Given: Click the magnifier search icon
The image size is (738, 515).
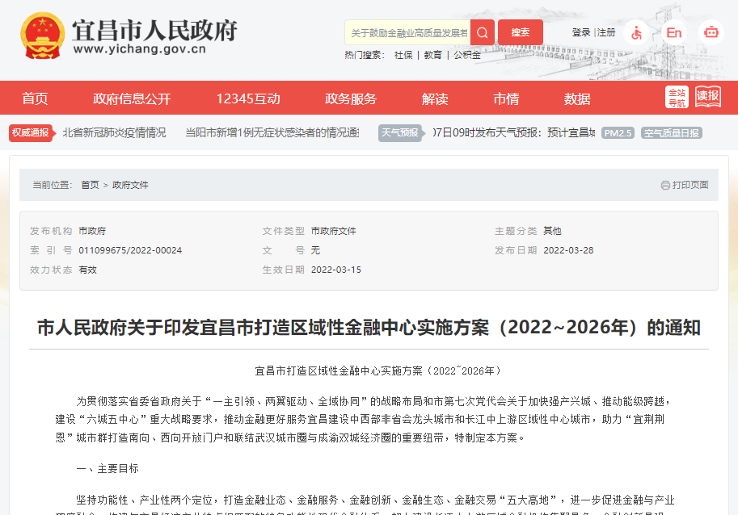Looking at the screenshot, I should tap(482, 33).
